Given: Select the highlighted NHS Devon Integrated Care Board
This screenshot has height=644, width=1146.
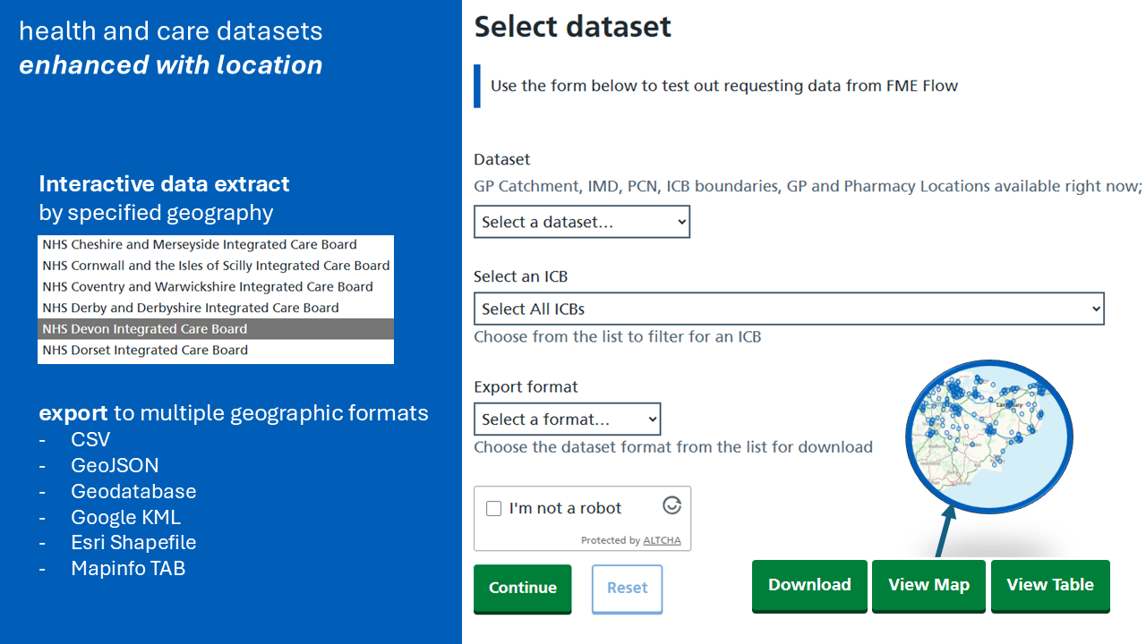Looking at the screenshot, I should click(216, 329).
